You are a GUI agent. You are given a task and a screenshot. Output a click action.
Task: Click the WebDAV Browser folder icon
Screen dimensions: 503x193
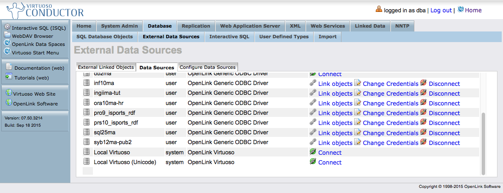coord(7,36)
